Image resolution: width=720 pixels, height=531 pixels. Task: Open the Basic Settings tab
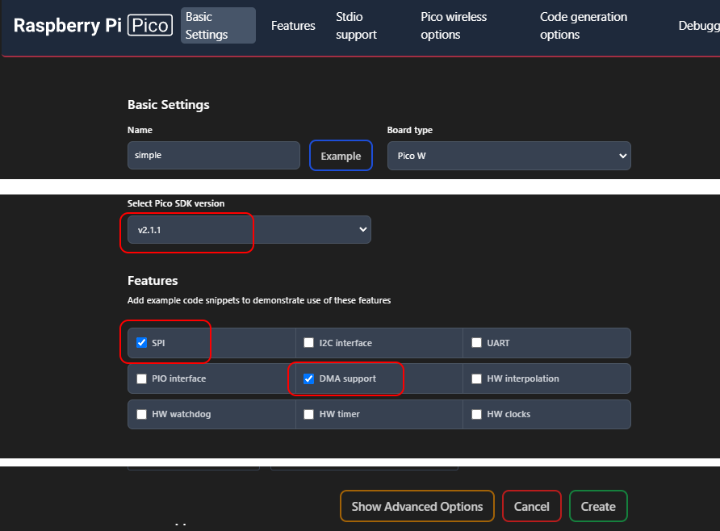[x=218, y=26]
